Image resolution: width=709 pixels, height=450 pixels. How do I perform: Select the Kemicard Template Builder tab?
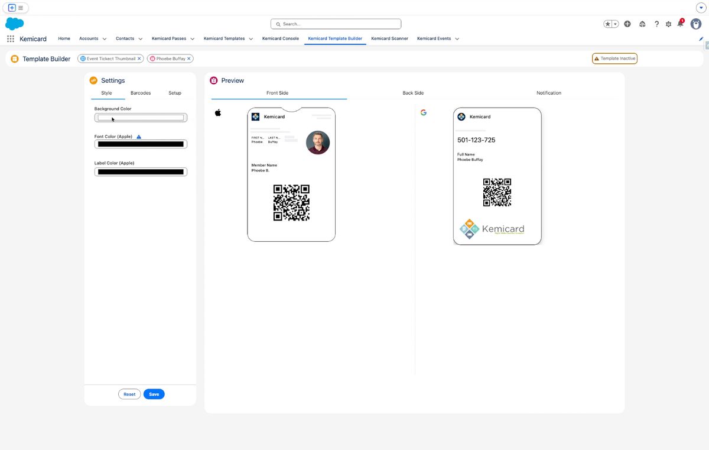335,38
